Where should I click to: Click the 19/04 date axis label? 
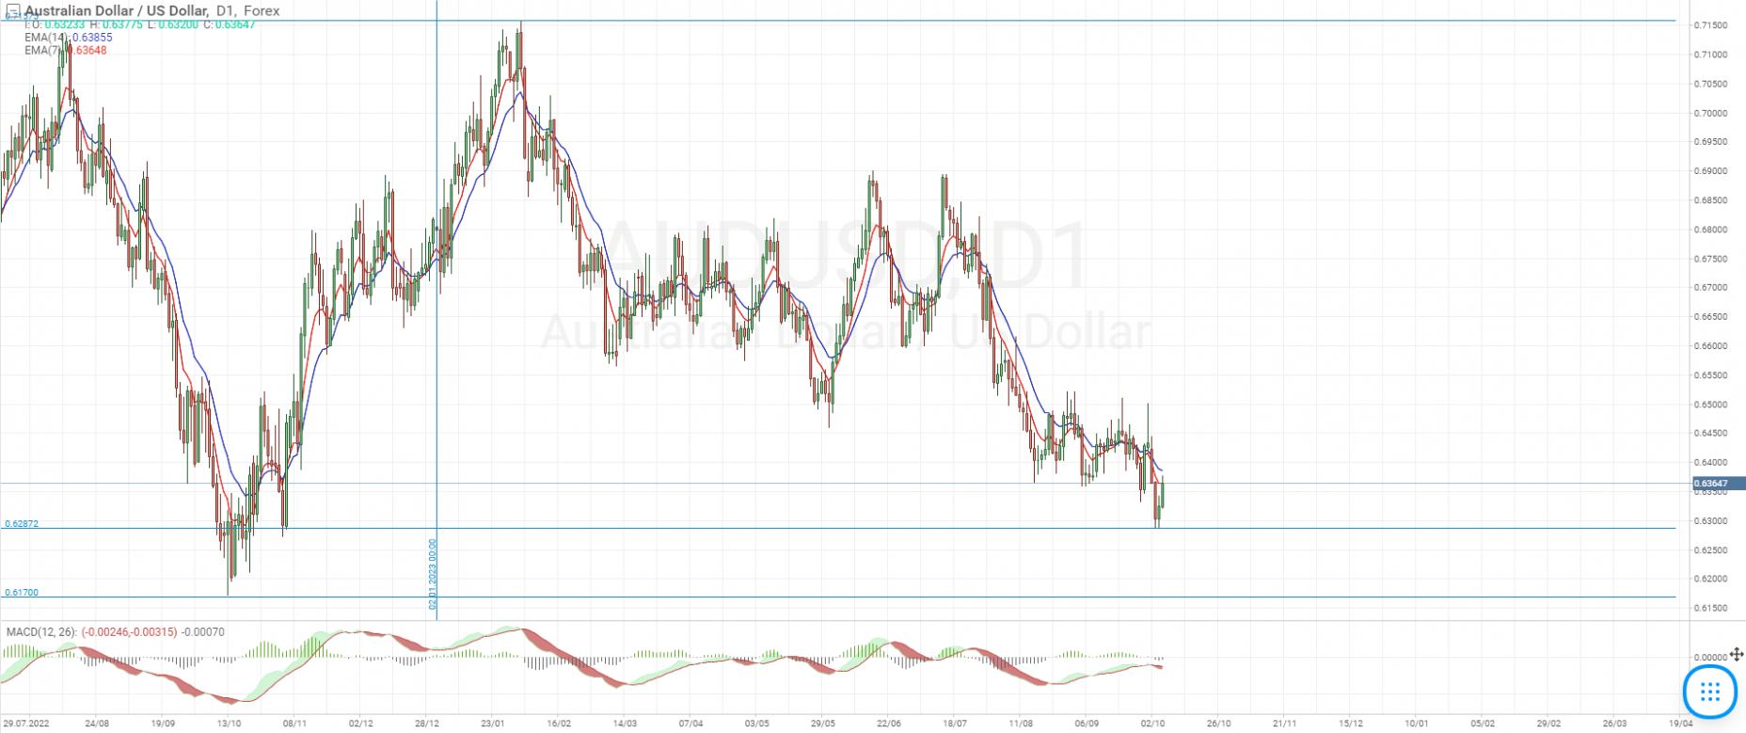pos(1681,724)
